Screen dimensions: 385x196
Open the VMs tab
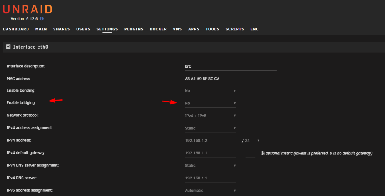tap(177, 29)
